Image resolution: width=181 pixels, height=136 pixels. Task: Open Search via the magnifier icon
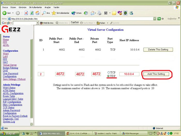[44, 13]
